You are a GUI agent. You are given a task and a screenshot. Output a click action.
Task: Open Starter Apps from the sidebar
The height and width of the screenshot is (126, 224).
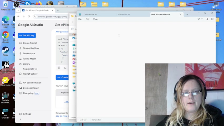(29, 54)
